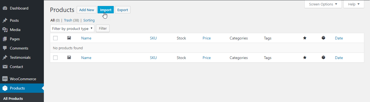
Task: Tick the select-all checkbox in table header
Action: click(x=55, y=38)
